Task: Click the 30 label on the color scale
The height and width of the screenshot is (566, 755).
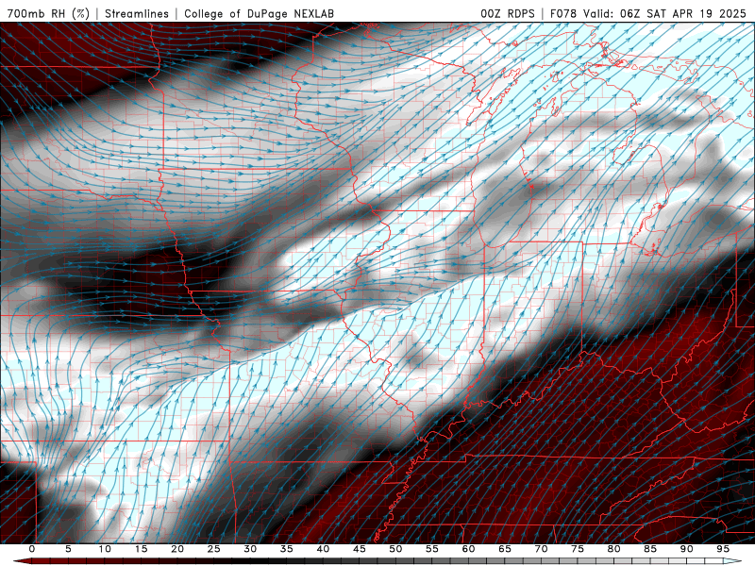Action: (250, 549)
